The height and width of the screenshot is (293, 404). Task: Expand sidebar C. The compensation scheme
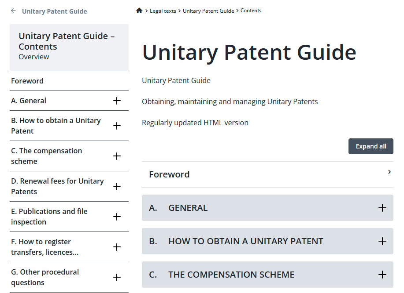117,156
